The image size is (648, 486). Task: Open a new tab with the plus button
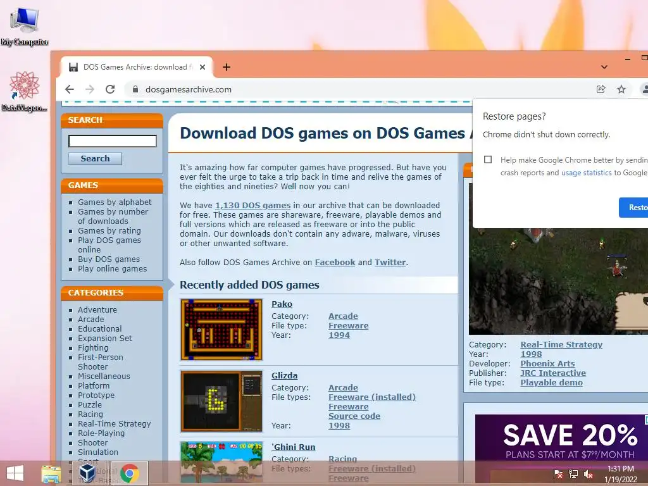tap(227, 67)
